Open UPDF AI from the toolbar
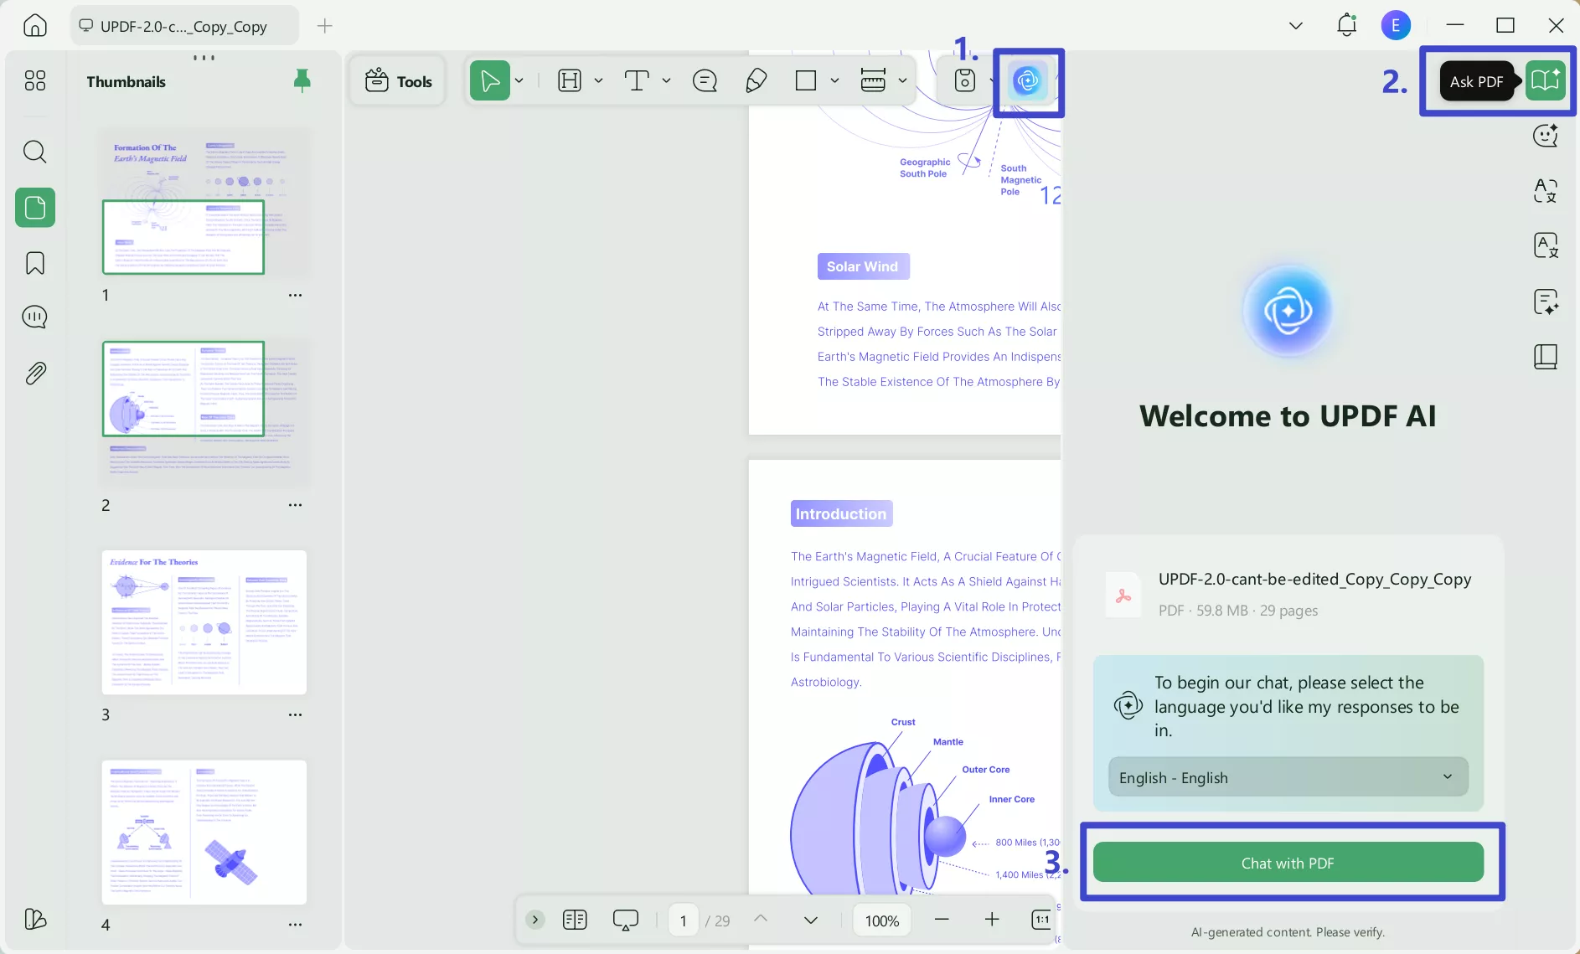1580x954 pixels. point(1029,81)
